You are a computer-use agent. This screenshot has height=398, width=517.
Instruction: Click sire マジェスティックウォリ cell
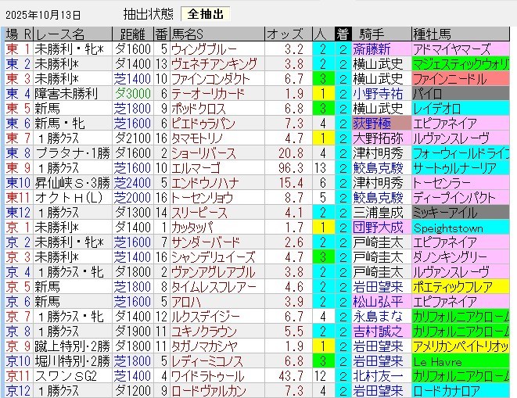tap(462, 63)
